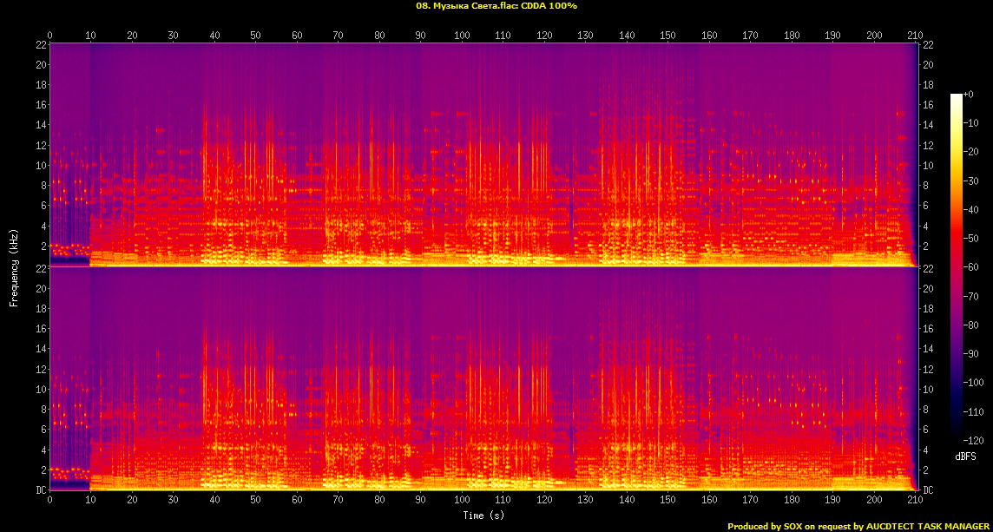Select the 150 s mark on bottom time axis
Screen dimensions: 993x532
[667, 500]
